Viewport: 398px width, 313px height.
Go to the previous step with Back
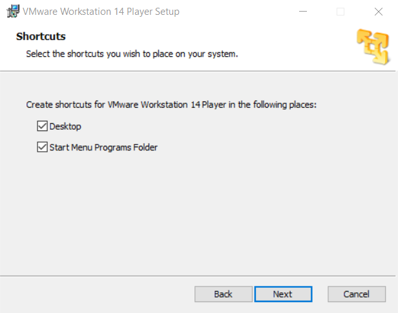[x=224, y=294]
